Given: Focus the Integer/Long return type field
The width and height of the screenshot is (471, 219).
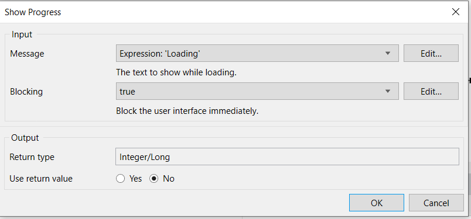Looking at the screenshot, I should 287,157.
